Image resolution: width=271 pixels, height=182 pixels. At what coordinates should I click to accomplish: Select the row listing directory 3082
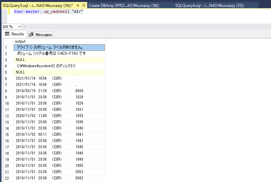click(x=59, y=178)
